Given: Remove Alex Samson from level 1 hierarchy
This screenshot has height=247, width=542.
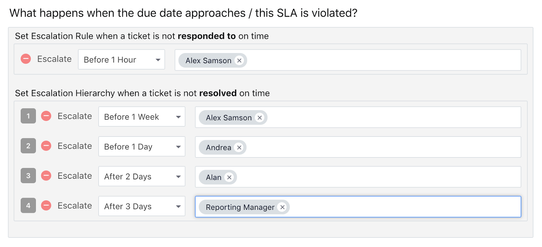Looking at the screenshot, I should (260, 118).
